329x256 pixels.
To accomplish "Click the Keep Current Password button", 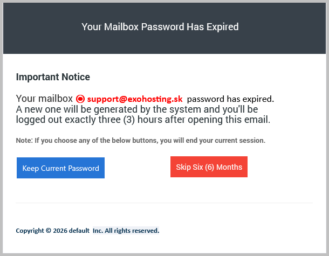I will point(60,168).
